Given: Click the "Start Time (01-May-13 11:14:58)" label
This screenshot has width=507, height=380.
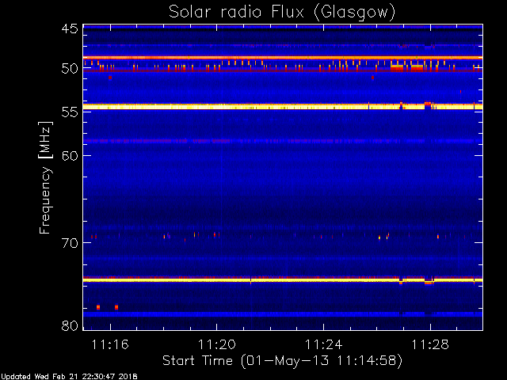Looking at the screenshot, I should coord(282,361).
